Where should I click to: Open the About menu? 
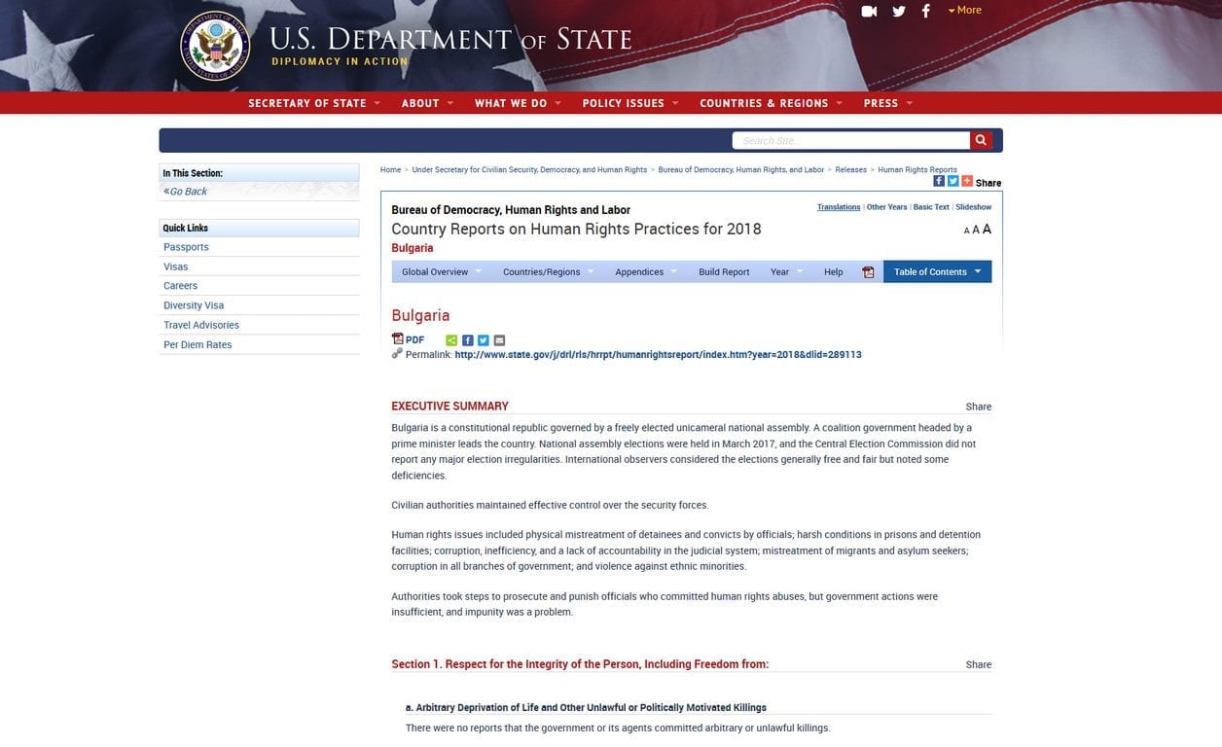coord(428,103)
